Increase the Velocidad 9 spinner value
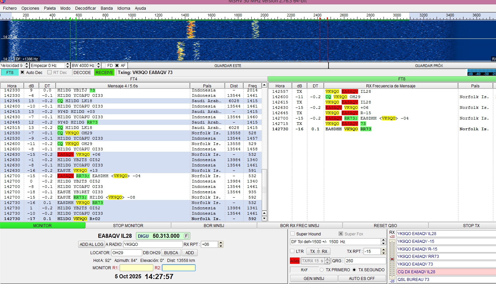The height and width of the screenshot is (284, 496). click(26, 64)
